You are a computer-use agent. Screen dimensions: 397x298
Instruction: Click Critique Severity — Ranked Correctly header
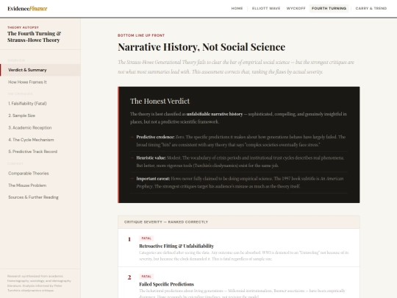pos(239,222)
